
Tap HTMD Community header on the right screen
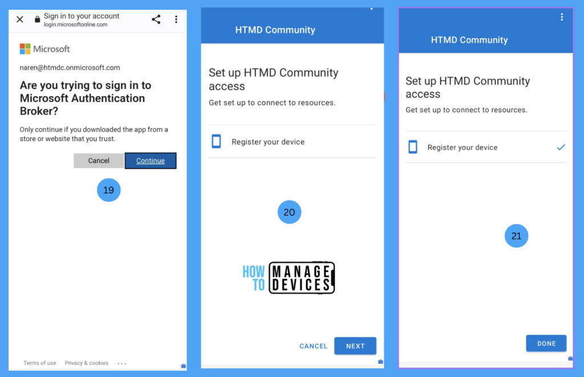tap(469, 40)
